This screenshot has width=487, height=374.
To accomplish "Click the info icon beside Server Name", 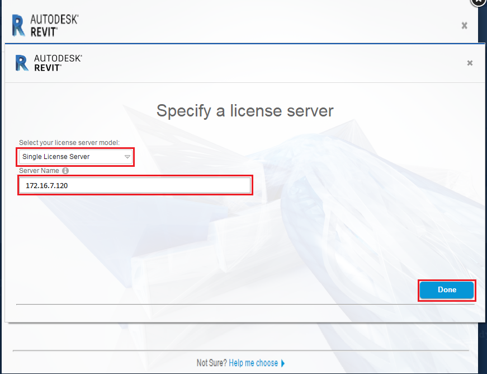I will tap(65, 171).
